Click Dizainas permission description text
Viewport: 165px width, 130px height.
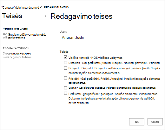tap(115, 63)
